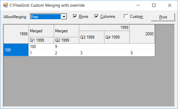
Task: Select the Q4 1999 column header
Action: click(x=117, y=37)
